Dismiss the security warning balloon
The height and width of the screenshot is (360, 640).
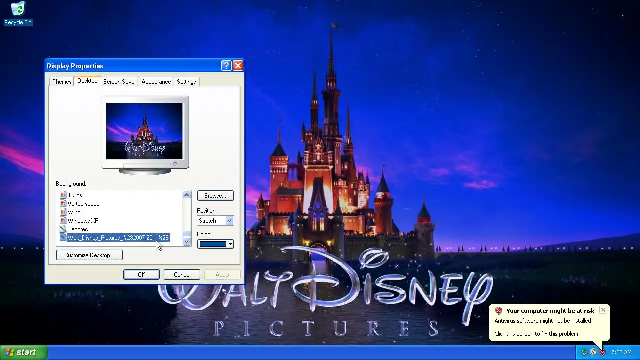click(x=603, y=310)
